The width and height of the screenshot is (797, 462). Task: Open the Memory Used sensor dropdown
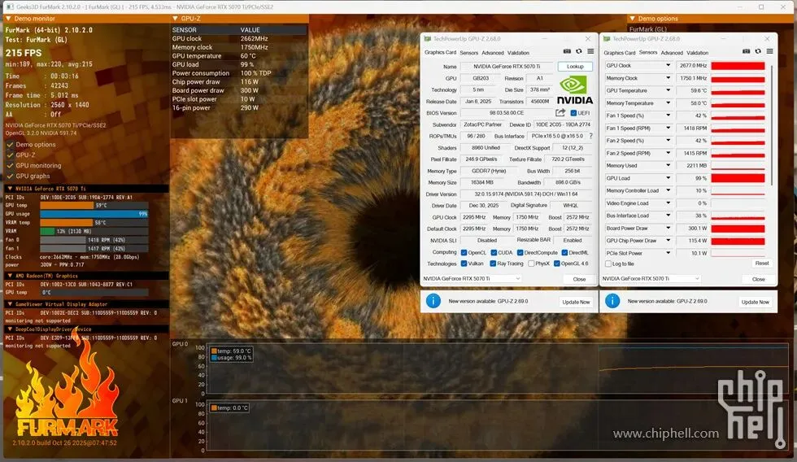(668, 166)
